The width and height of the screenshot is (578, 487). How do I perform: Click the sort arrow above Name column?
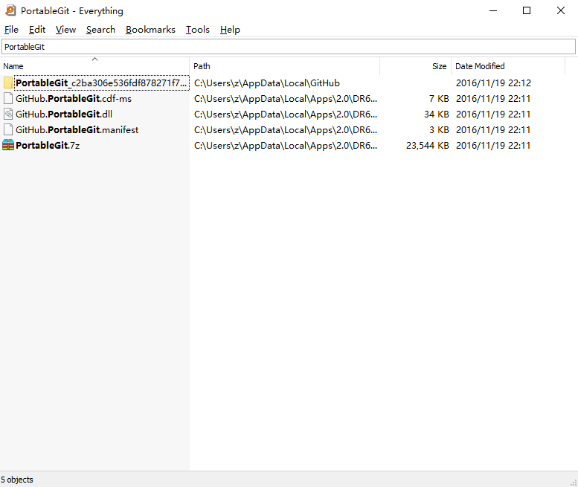94,59
